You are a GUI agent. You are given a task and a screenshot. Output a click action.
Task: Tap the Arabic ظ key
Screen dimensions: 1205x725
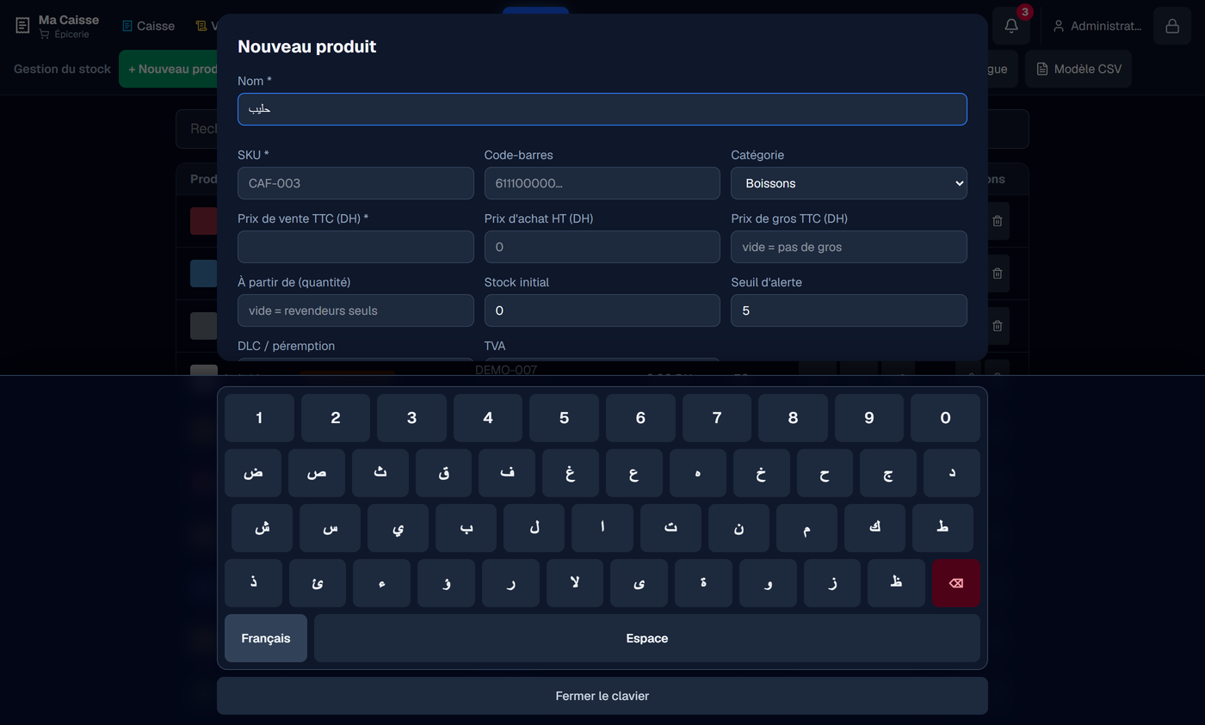tap(896, 583)
